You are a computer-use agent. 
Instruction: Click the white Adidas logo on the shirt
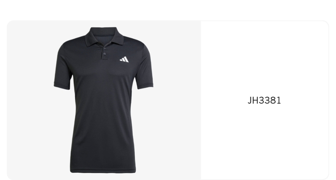(124, 59)
